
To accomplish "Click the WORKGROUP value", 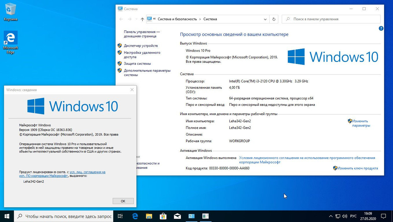I will [239, 141].
